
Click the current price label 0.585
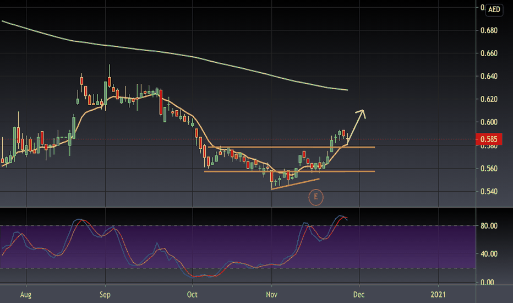pyautogui.click(x=489, y=139)
